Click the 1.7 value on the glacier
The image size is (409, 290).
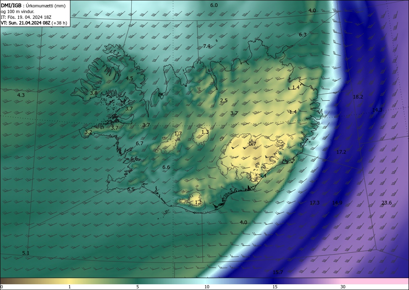click(x=178, y=133)
